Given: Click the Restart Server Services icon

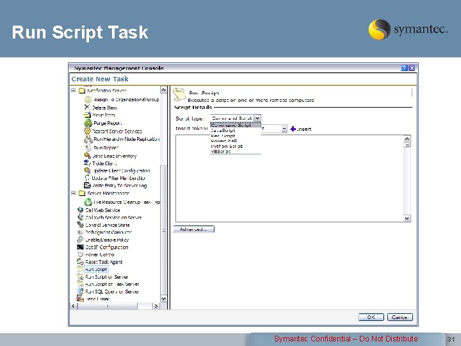Looking at the screenshot, I should click(87, 131).
